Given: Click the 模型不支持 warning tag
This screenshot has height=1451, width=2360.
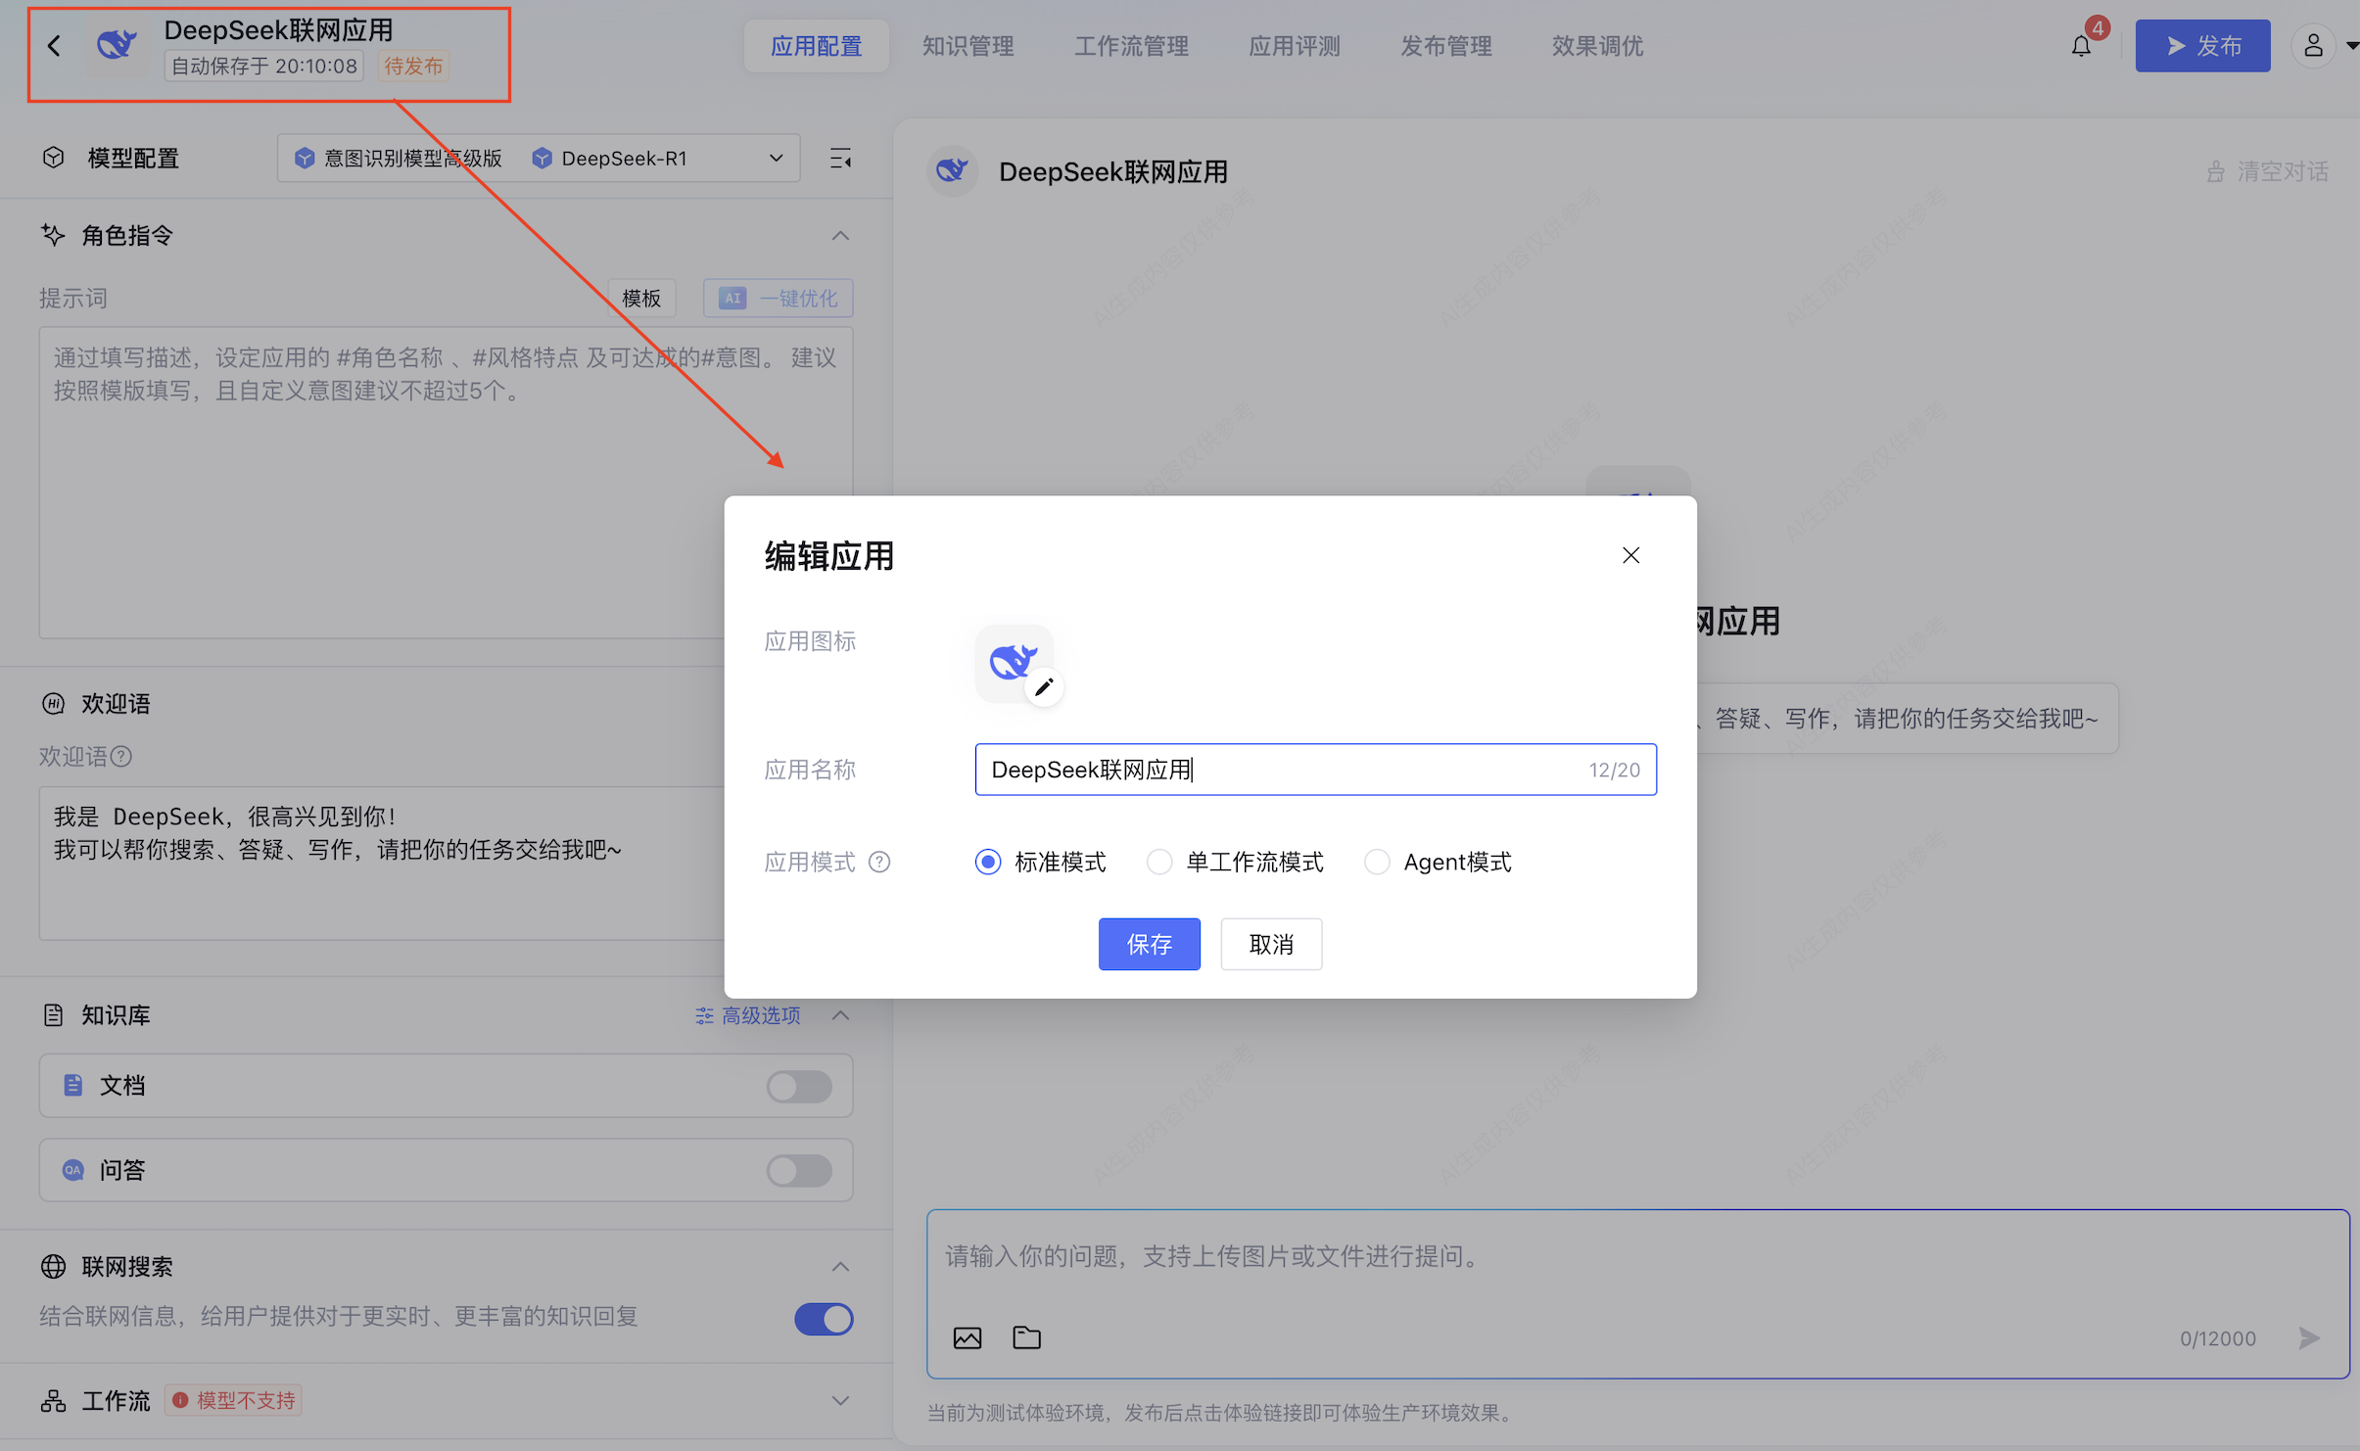Looking at the screenshot, I should click(233, 1400).
